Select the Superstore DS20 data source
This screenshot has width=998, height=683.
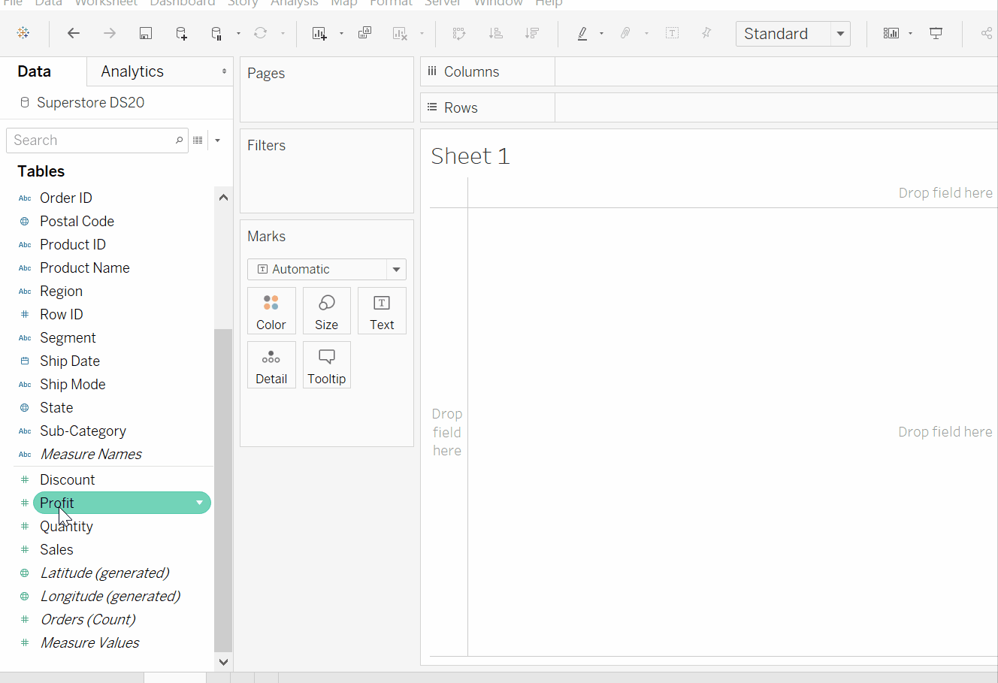(90, 102)
